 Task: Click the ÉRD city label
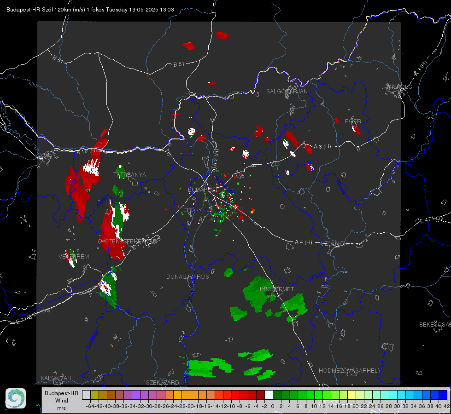[189, 210]
